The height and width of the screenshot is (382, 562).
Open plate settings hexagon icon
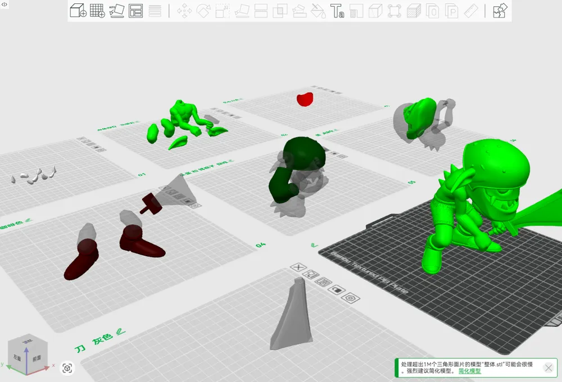[x=350, y=297]
